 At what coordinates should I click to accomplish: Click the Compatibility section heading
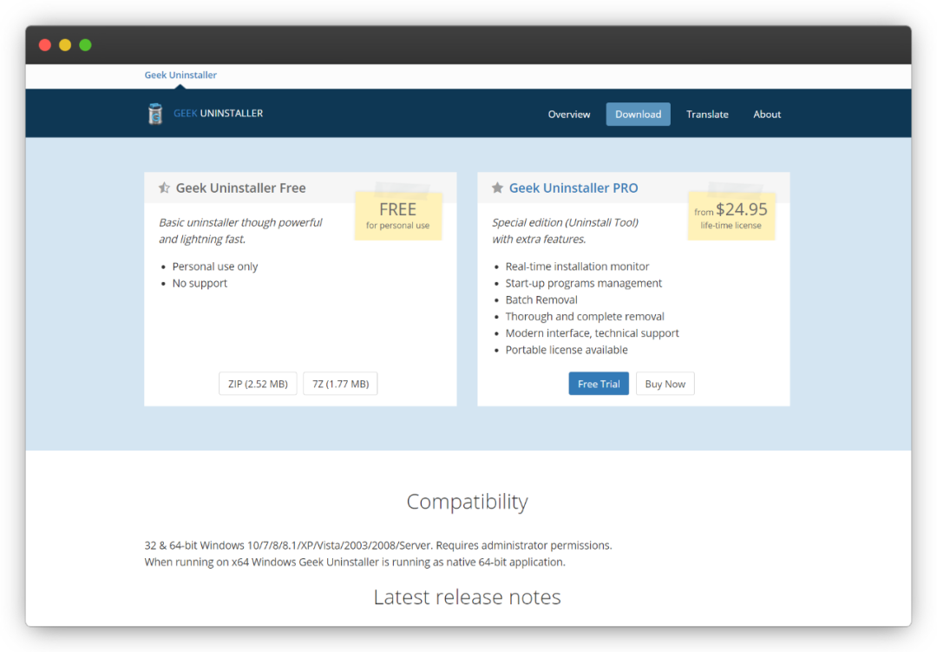pyautogui.click(x=468, y=501)
